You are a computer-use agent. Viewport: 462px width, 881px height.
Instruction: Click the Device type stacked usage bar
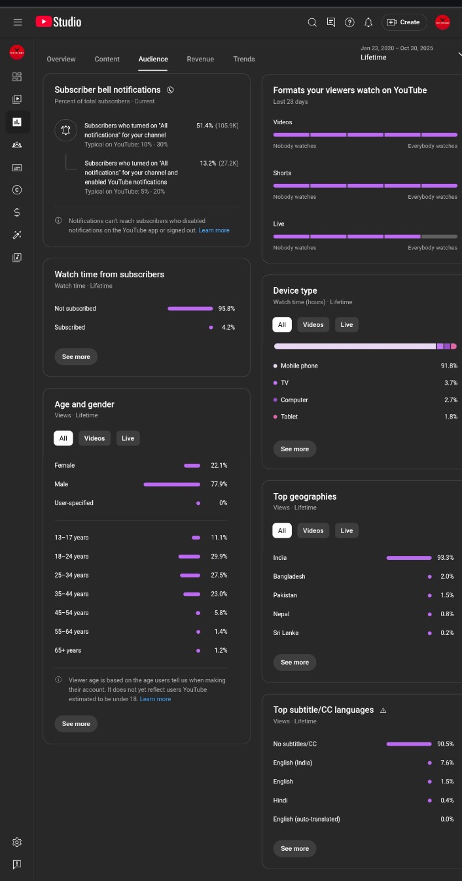point(364,346)
